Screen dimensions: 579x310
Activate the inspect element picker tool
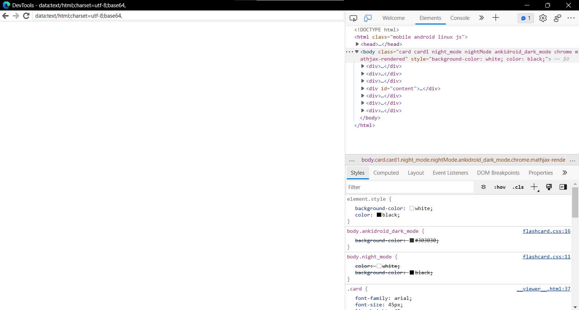pos(353,18)
